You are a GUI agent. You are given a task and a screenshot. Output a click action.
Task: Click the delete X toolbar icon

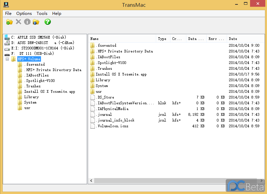click(18, 22)
